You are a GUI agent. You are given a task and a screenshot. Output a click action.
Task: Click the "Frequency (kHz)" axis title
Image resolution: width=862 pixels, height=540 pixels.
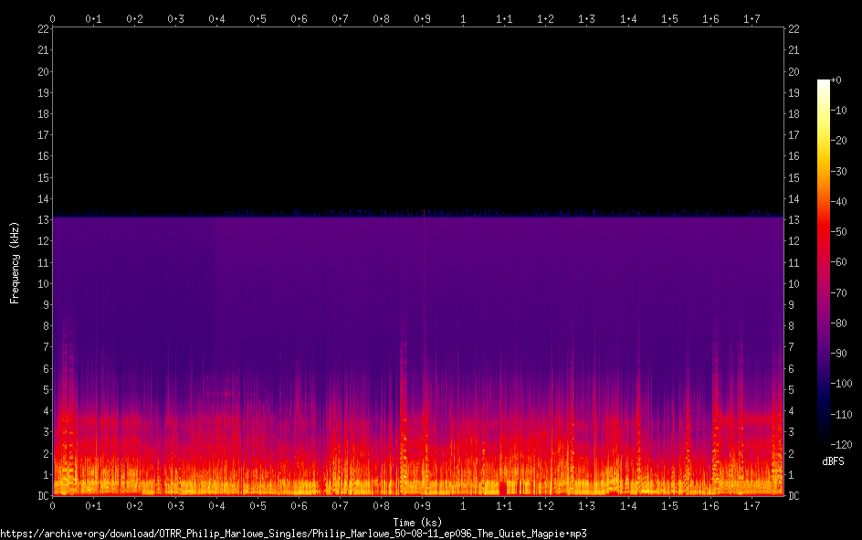pos(15,262)
